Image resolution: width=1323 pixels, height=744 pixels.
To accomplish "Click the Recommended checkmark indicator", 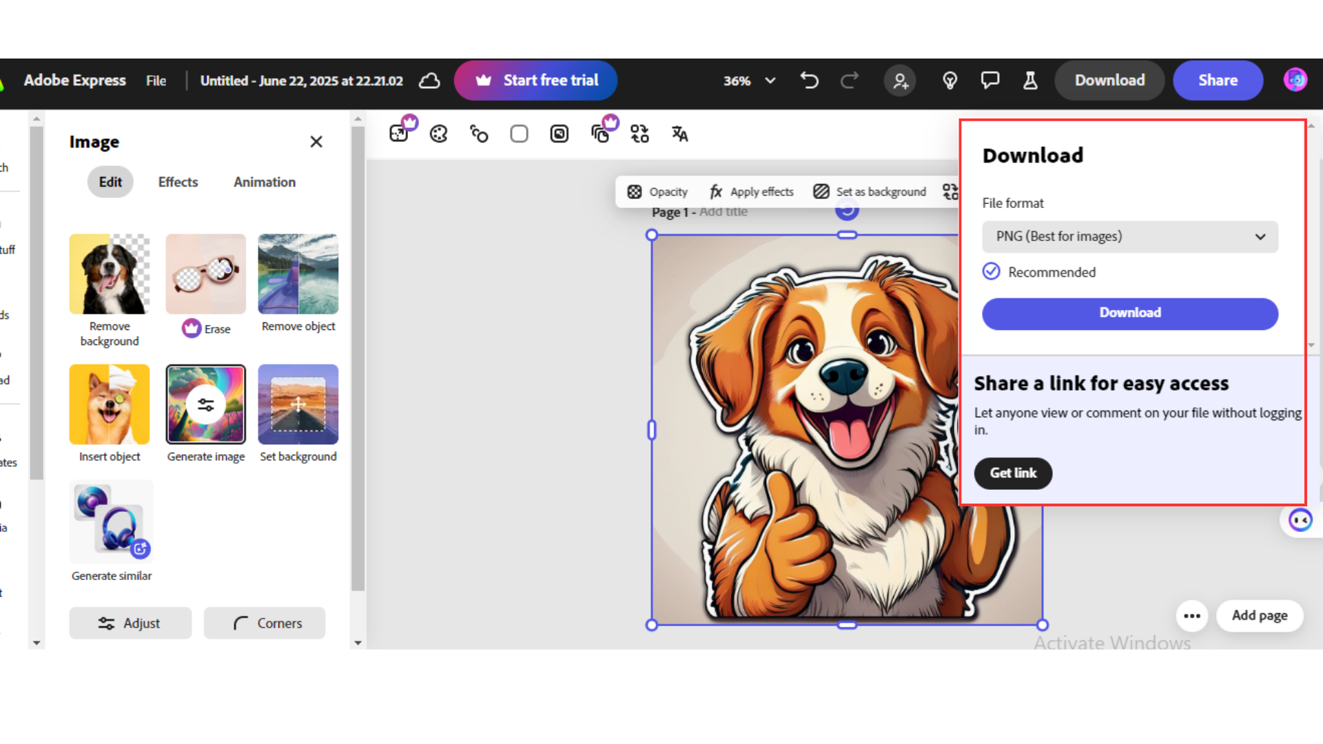I will click(x=990, y=271).
